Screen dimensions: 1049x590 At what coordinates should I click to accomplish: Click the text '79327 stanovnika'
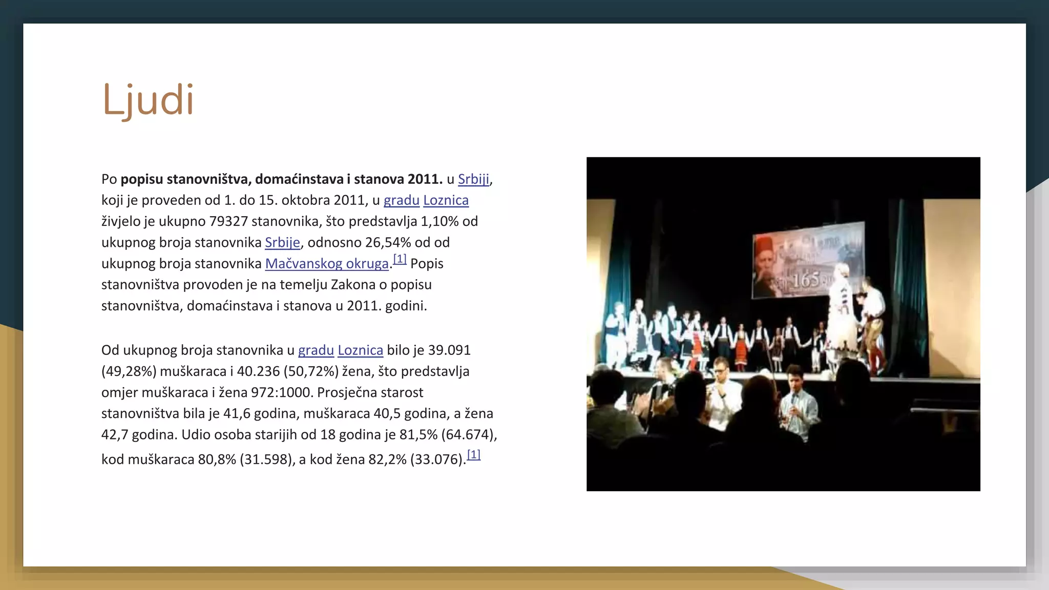click(x=264, y=221)
